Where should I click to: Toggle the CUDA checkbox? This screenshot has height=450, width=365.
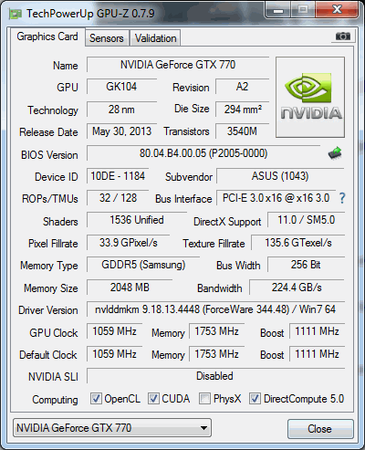coord(153,398)
